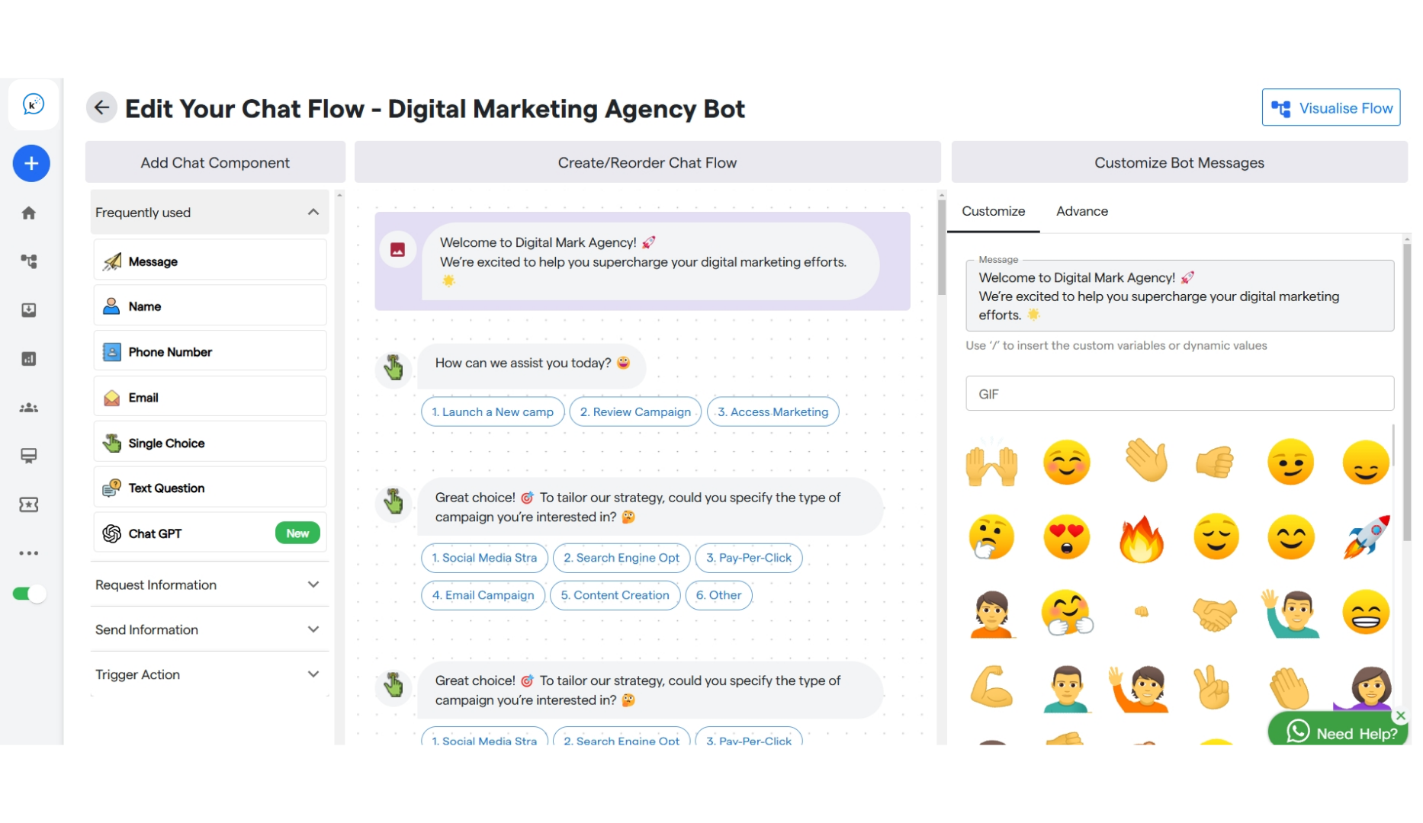This screenshot has height=823, width=1423.
Task: Insert the heart eyes emoji
Action: click(x=1066, y=537)
